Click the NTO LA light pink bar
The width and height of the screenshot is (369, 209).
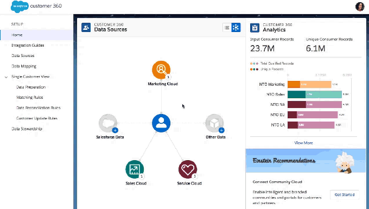click(x=316, y=125)
